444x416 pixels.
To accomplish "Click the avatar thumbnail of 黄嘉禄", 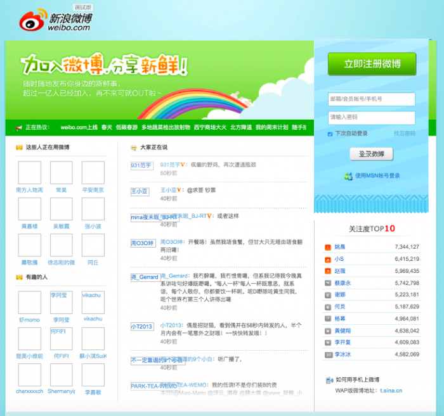I will 29,209.
